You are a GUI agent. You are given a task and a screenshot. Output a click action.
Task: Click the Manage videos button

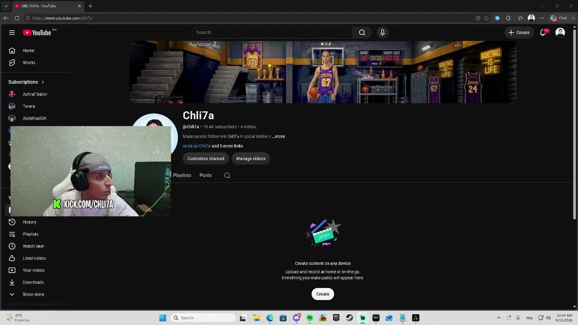[251, 158]
